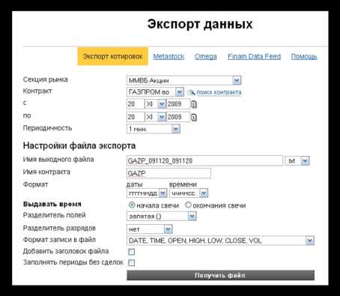Expand the periodicity '1 мин.' dropdown
Image resolution: width=340 pixels, height=296 pixels.
(154, 129)
